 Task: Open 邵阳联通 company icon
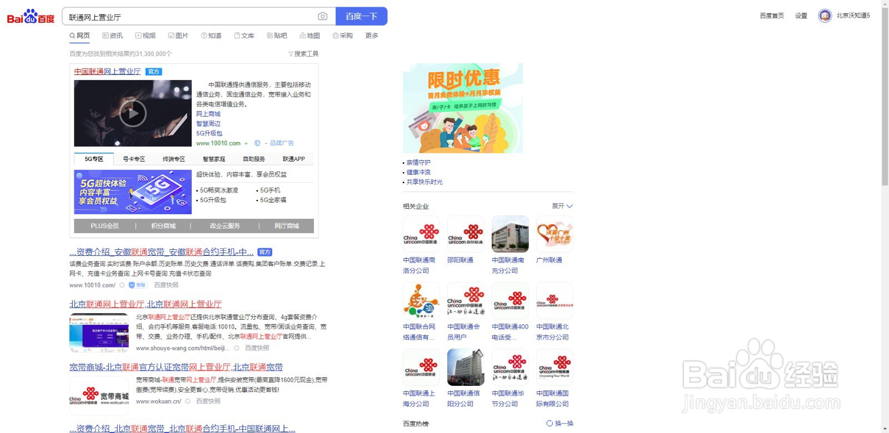coord(466,234)
